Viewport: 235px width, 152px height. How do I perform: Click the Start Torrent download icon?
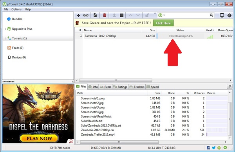pos(114,15)
